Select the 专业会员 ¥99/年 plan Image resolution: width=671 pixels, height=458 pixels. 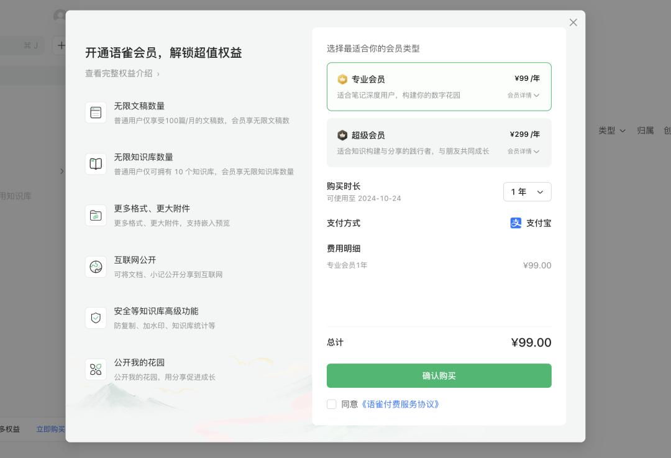[439, 86]
